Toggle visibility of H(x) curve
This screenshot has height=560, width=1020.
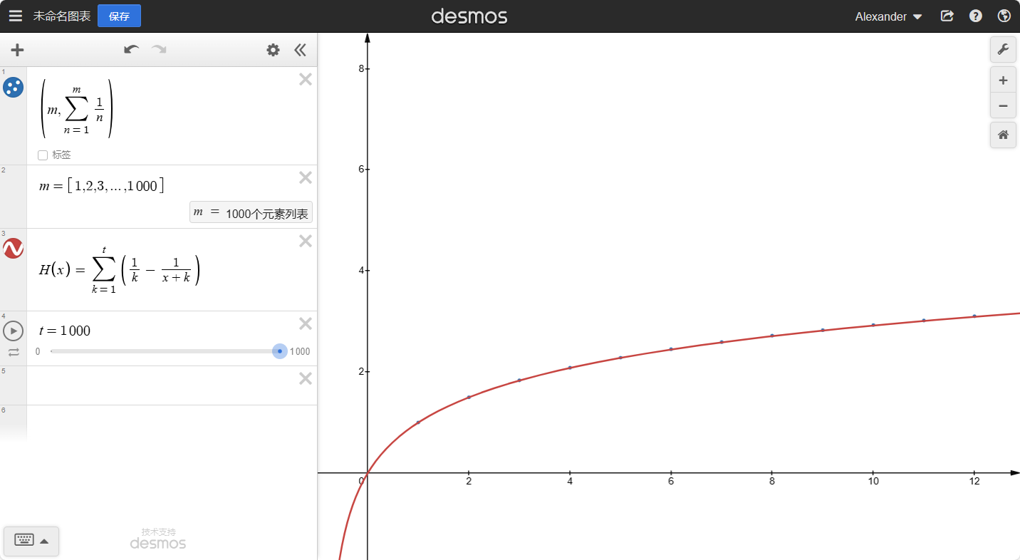14,249
